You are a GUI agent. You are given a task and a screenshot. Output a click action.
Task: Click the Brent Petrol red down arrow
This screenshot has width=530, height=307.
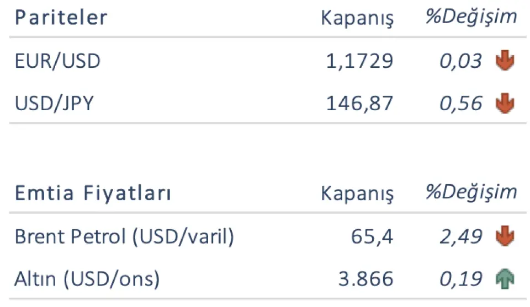[505, 237]
